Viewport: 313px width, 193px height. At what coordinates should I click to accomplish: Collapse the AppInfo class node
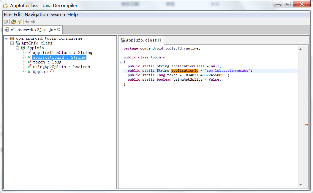[x=18, y=48]
